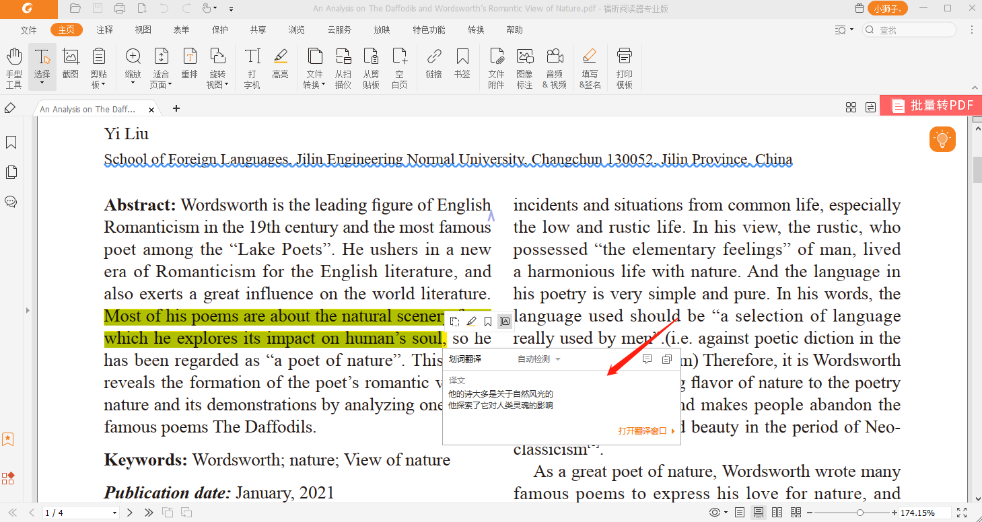
Task: Click the 小狮子 account button
Action: (888, 9)
